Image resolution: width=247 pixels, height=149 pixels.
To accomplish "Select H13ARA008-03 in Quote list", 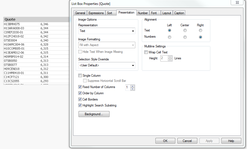I will 36,28.
